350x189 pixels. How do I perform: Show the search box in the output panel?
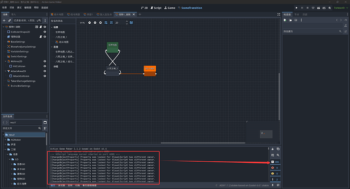click(278, 155)
